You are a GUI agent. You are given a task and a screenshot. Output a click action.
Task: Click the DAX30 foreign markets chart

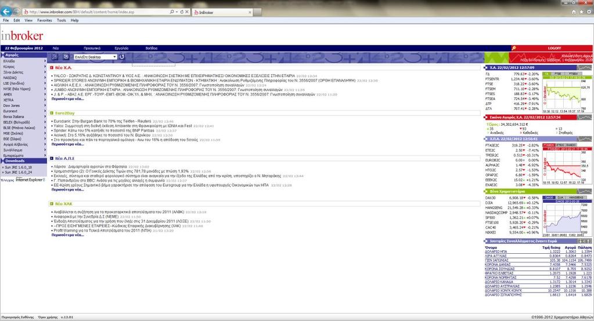[567, 218]
